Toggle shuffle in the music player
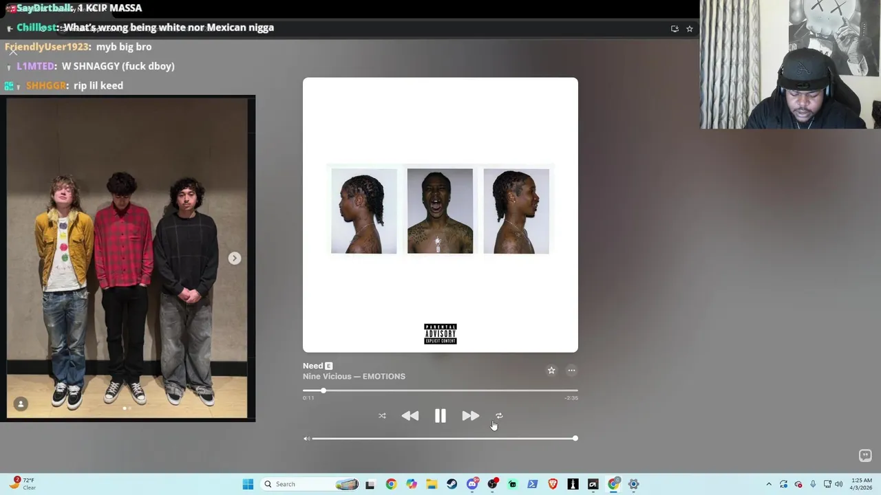 tap(382, 416)
